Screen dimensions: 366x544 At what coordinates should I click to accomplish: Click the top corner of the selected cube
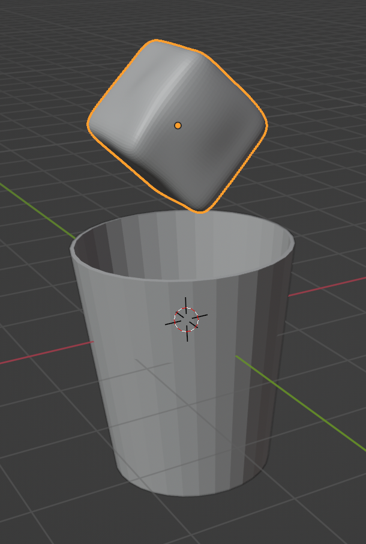click(156, 43)
